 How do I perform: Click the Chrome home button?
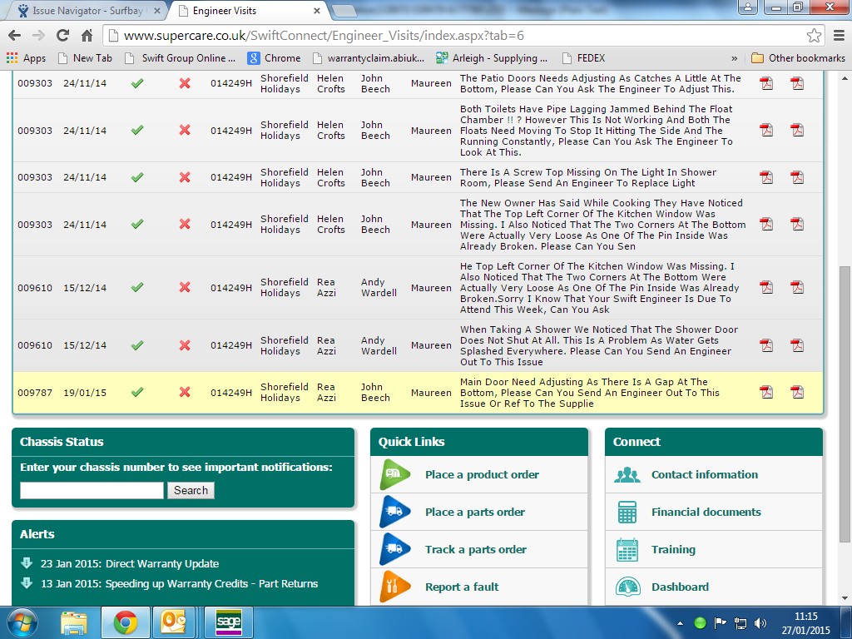(87, 36)
